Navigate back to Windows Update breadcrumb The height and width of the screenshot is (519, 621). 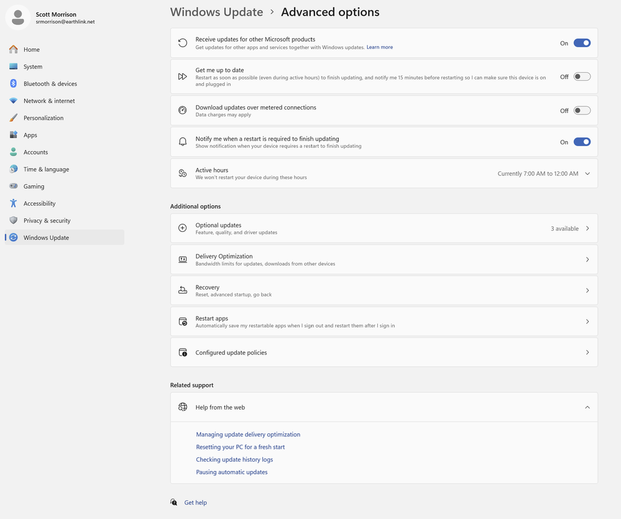(x=216, y=12)
